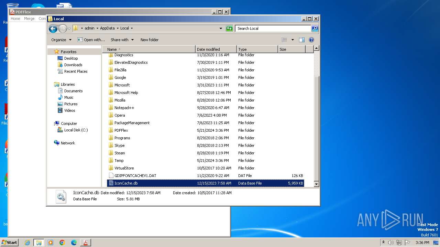Viewport: 440px width, 247px height.
Task: Select the Mozilla folder icon
Action: [x=111, y=100]
